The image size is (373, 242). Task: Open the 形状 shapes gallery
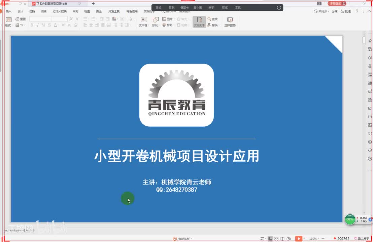click(156, 22)
